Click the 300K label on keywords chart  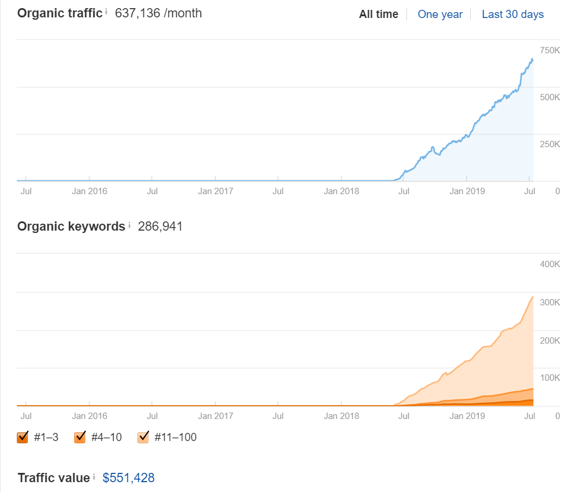(x=550, y=303)
